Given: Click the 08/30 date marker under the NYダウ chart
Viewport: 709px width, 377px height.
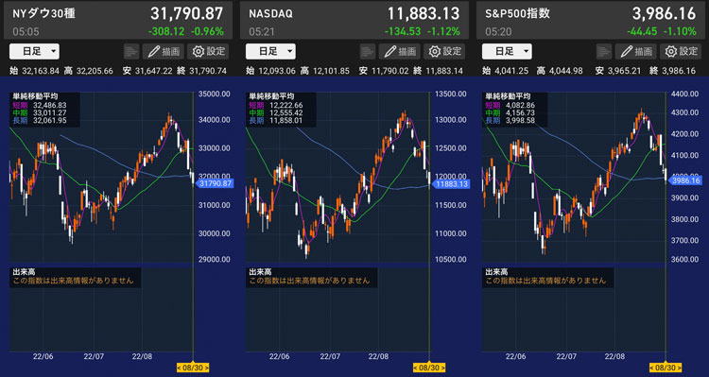Looking at the screenshot, I should click(193, 368).
